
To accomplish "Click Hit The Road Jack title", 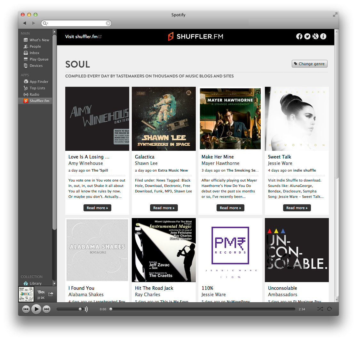I will pyautogui.click(x=154, y=288).
